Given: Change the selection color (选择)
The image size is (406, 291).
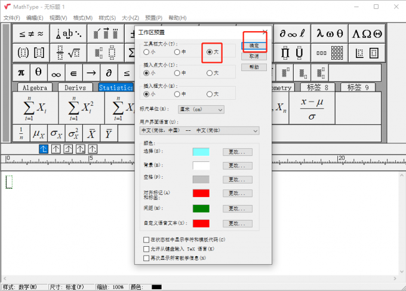Looking at the screenshot, I should click(x=238, y=152).
